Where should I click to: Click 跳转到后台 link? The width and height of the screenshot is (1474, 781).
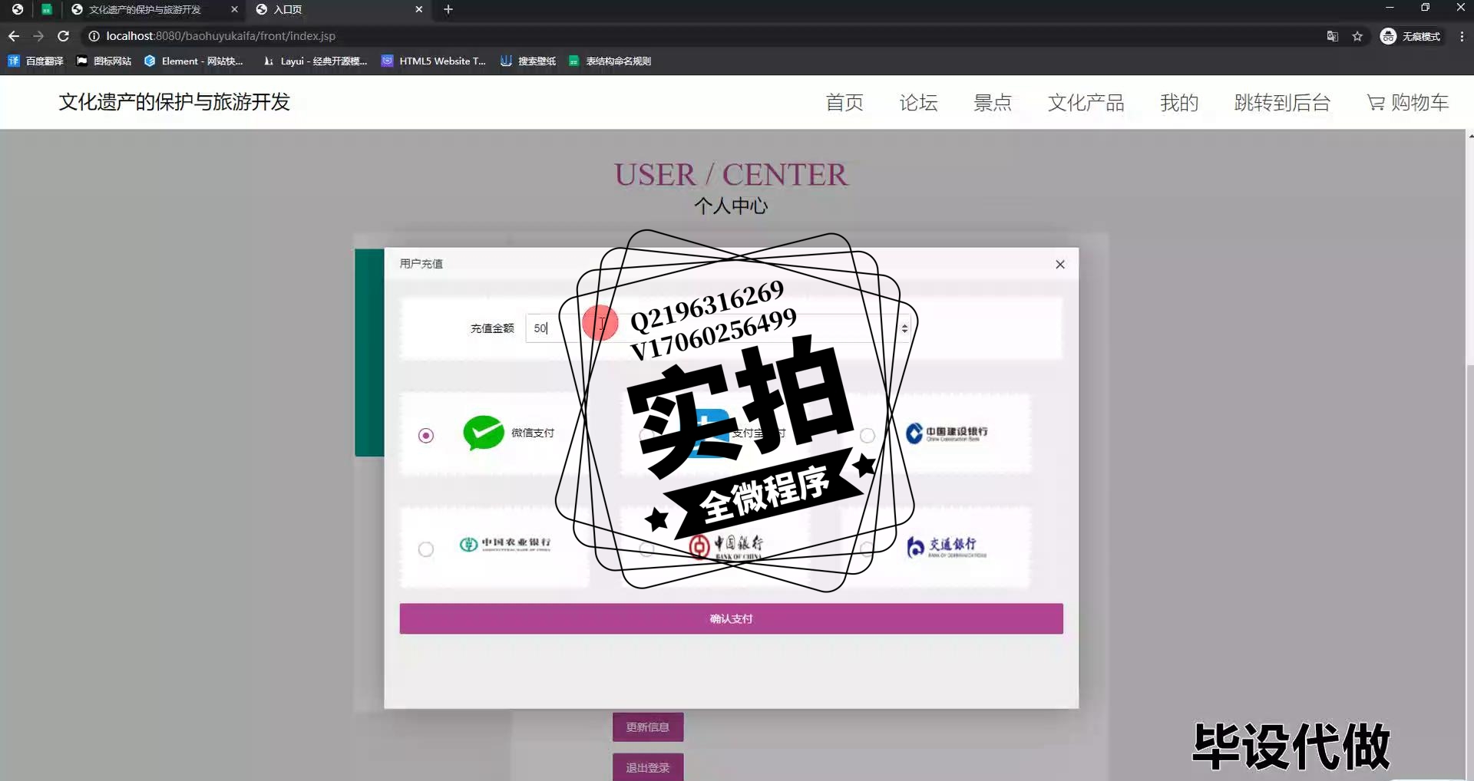(x=1282, y=102)
